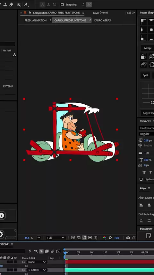Open the Character panel tab

coord(145,121)
